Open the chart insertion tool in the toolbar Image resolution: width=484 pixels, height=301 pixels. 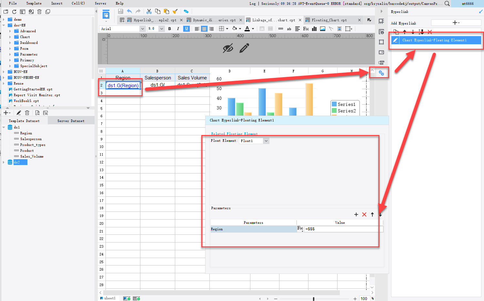314,29
